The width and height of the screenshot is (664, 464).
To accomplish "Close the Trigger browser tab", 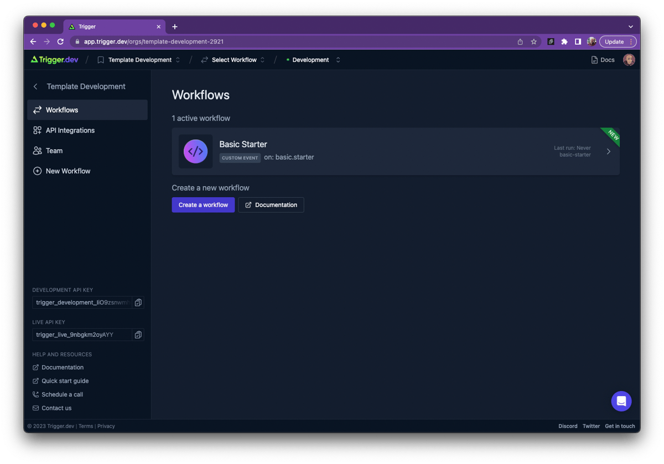I will (159, 27).
